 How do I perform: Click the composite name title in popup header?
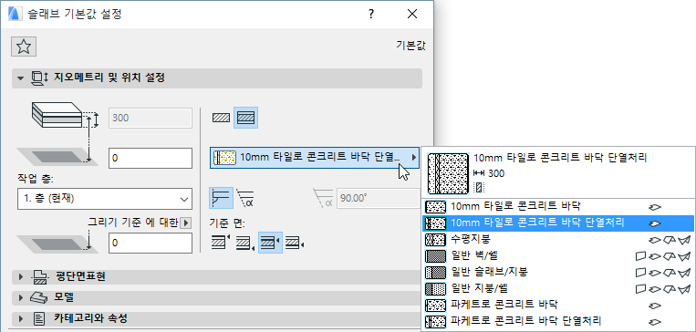click(560, 158)
